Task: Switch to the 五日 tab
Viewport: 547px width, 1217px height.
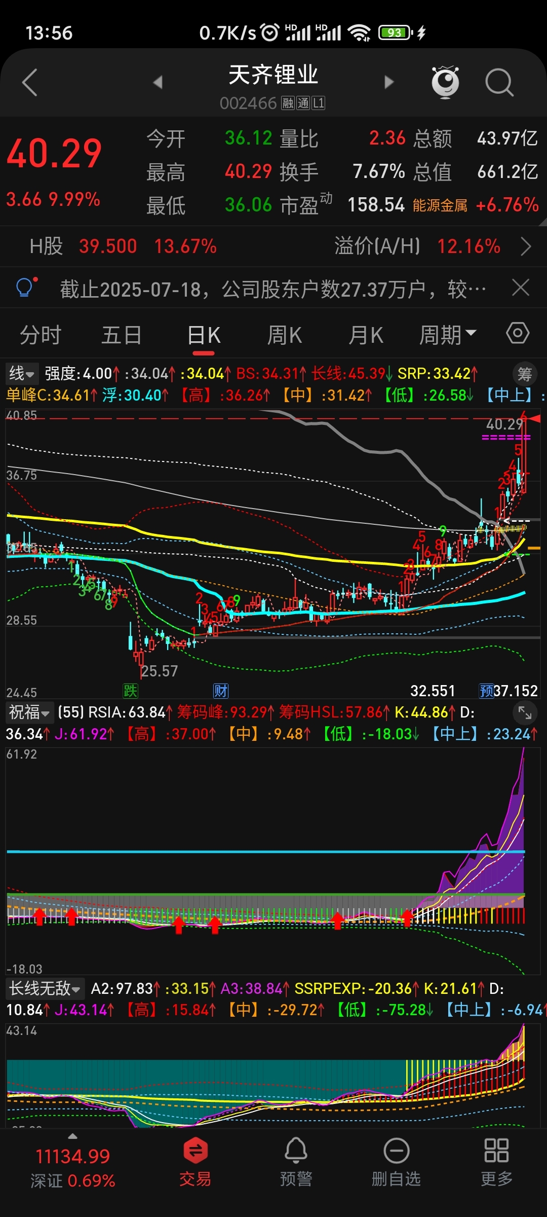Action: (x=122, y=335)
